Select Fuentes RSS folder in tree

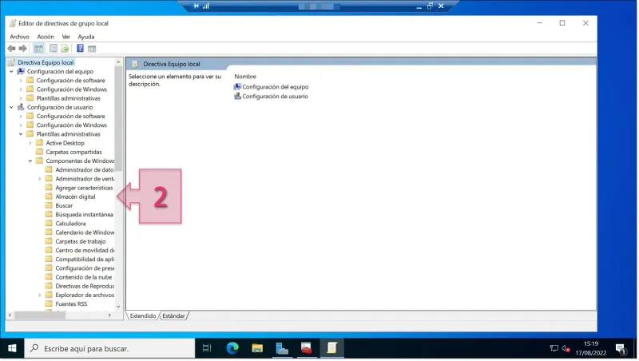(x=71, y=304)
